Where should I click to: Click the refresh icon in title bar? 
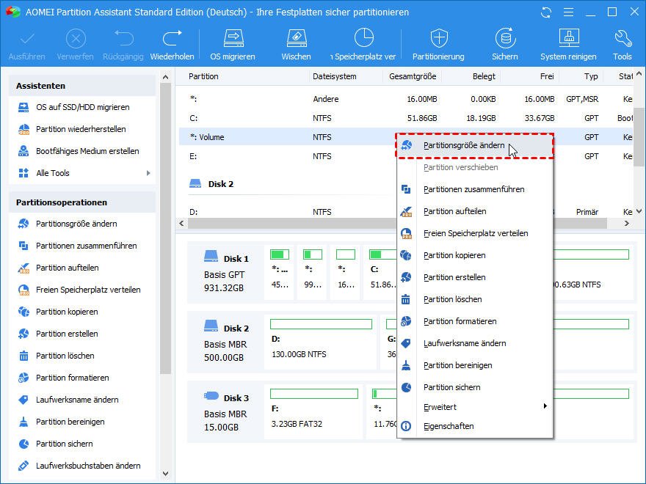click(545, 12)
